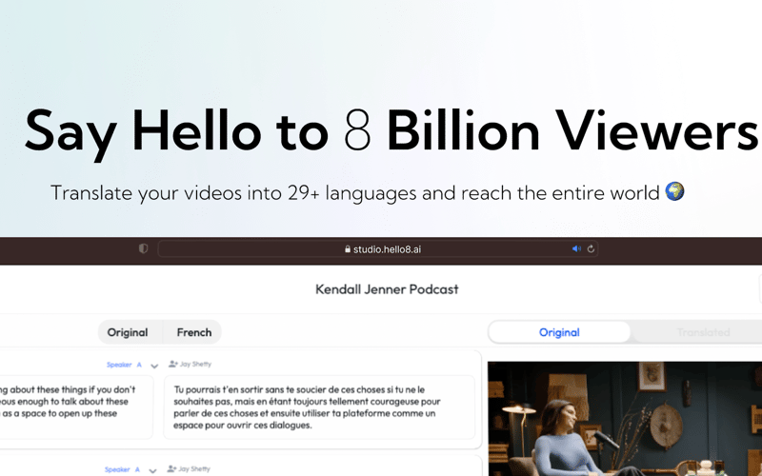This screenshot has height=476, width=762.
Task: Click the blue 'Speaker A' label above the English text
Action: tap(124, 365)
